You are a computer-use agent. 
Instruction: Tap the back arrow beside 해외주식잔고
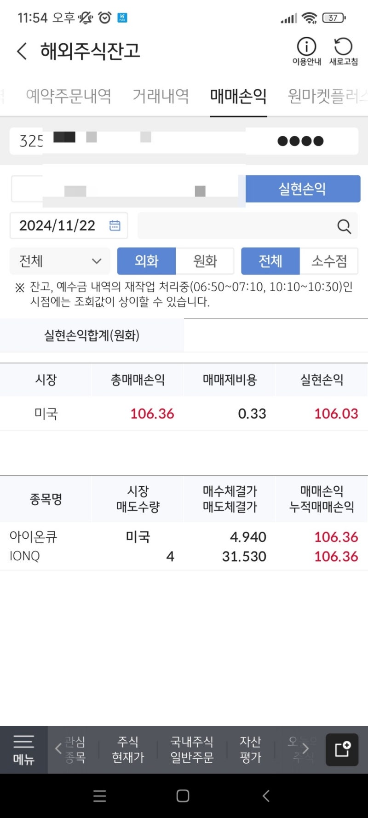pyautogui.click(x=21, y=51)
